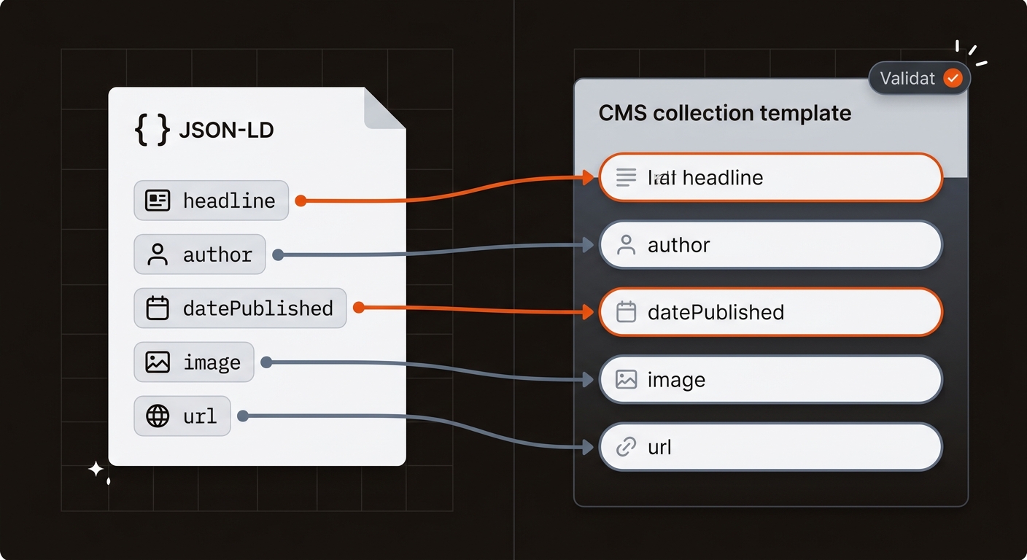
Task: Click the url field in CMS template
Action: point(771,446)
